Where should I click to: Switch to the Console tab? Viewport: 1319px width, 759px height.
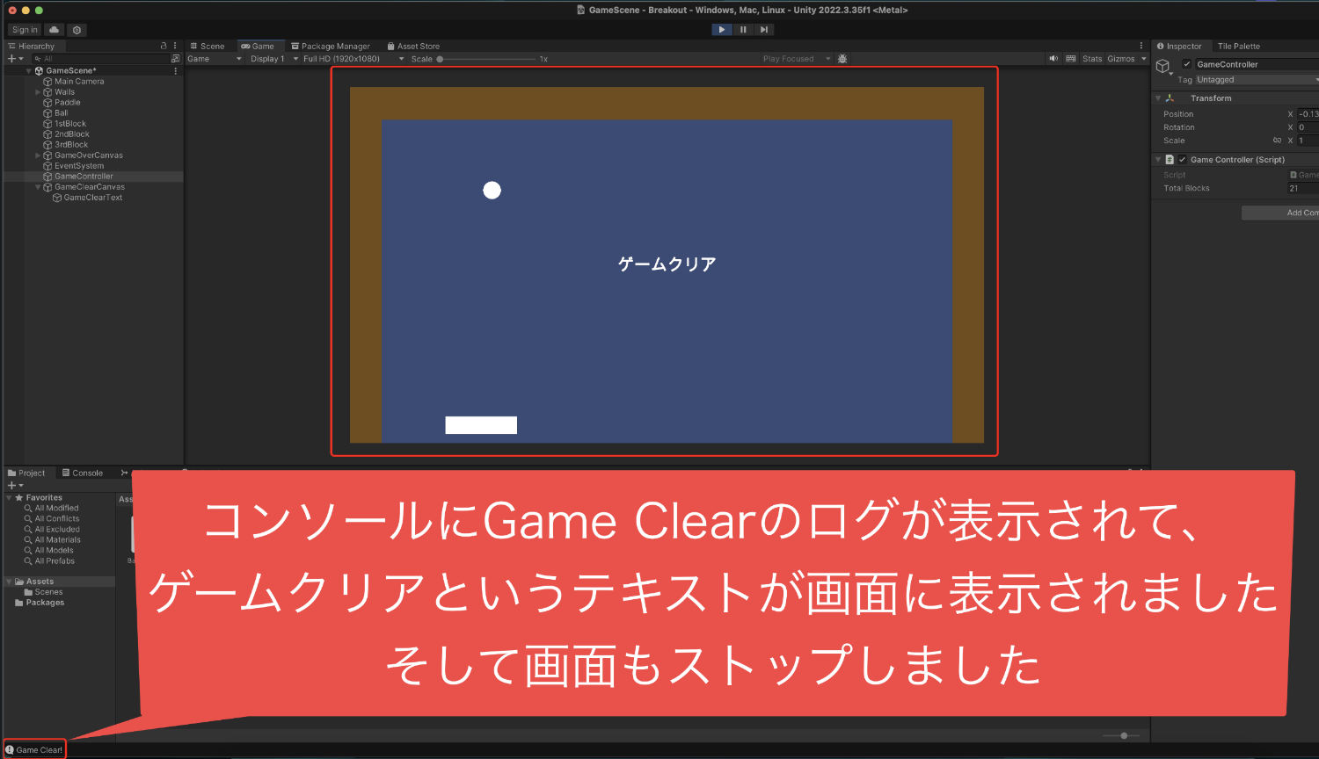pyautogui.click(x=83, y=473)
